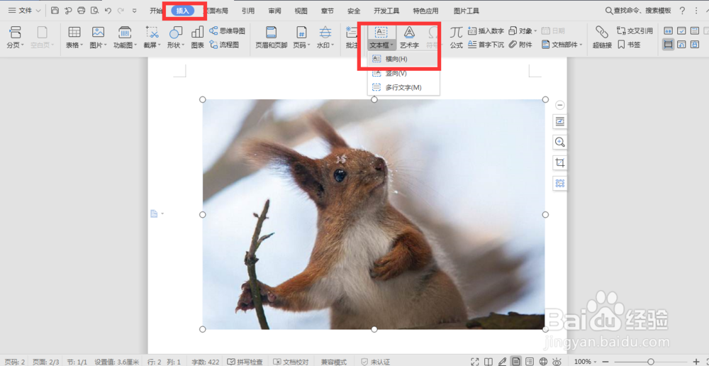This screenshot has width=709, height=366.
Task: Switch to the 视图 tab
Action: (x=301, y=11)
